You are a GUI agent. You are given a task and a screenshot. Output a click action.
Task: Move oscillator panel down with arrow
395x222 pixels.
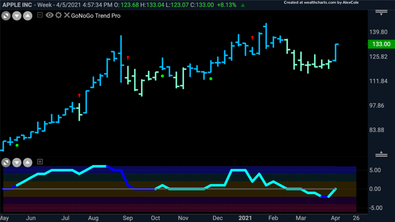tap(17, 162)
